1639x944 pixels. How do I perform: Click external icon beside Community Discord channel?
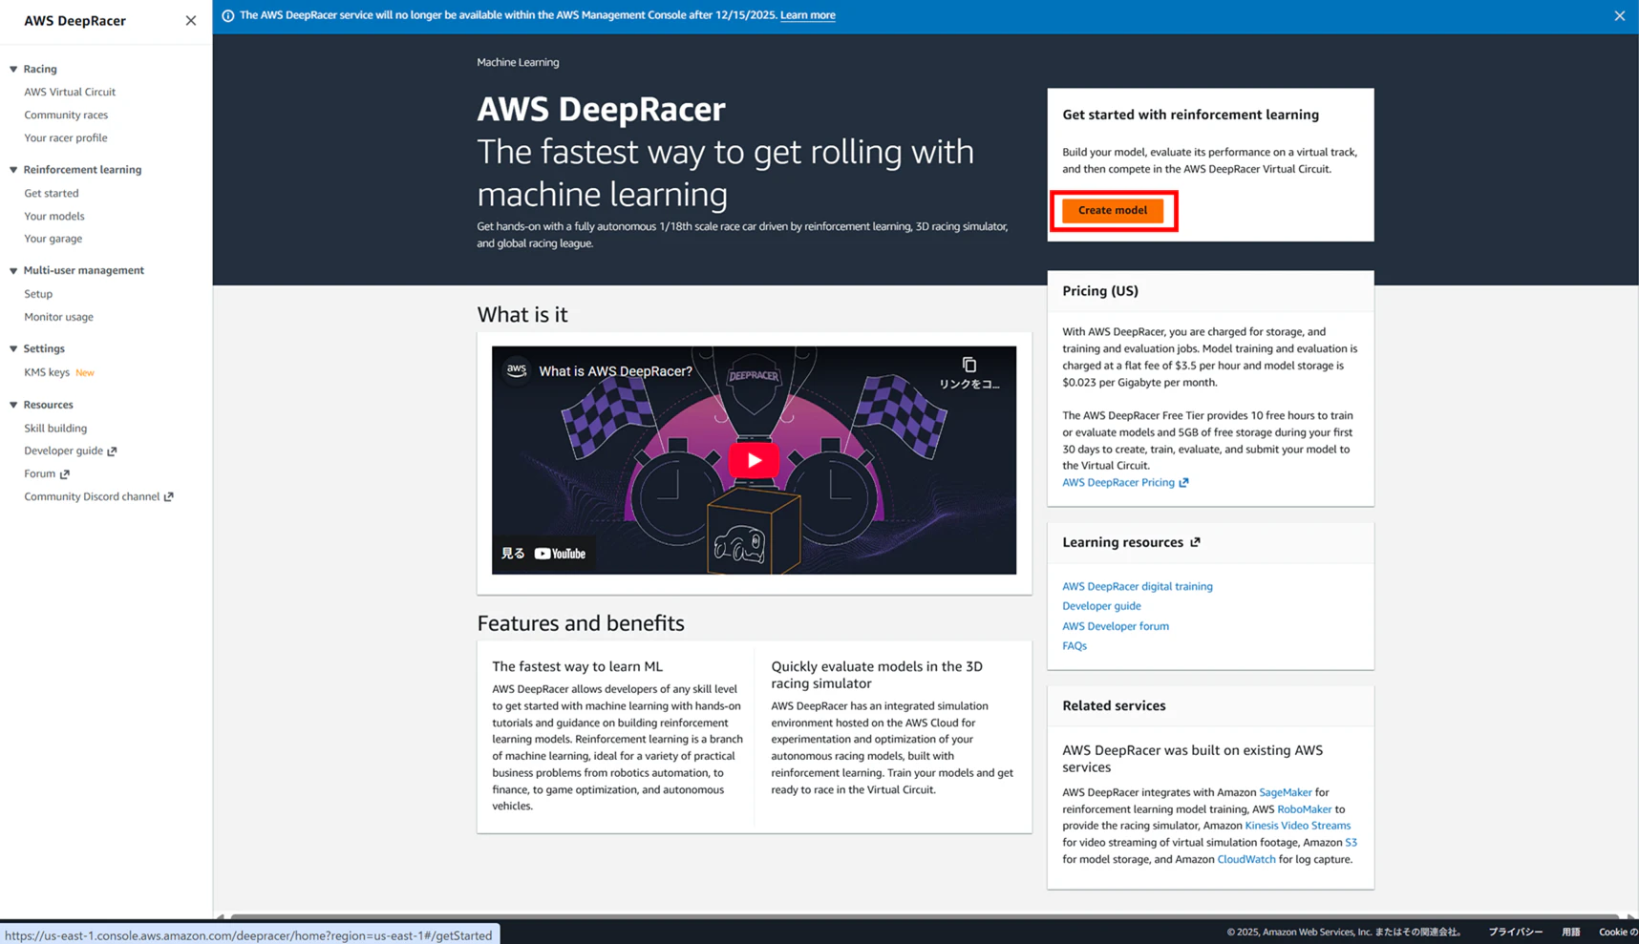point(169,497)
